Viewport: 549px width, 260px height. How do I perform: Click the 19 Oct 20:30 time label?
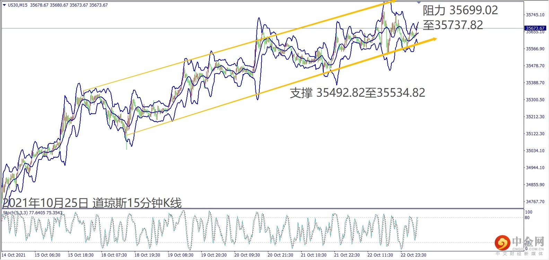(x=214, y=255)
